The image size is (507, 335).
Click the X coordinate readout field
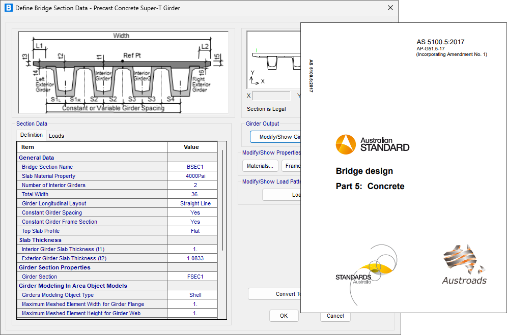click(x=271, y=96)
